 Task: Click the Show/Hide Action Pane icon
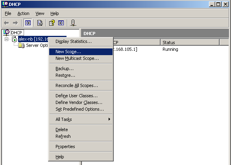[61, 23]
